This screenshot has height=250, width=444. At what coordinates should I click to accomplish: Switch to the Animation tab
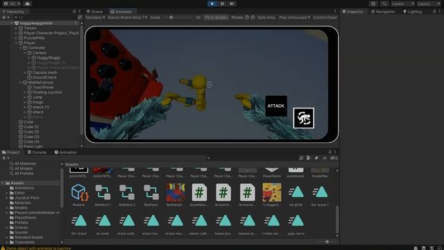click(x=66, y=153)
